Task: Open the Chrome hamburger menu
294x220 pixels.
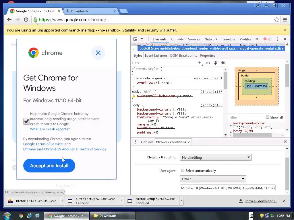Action: pyautogui.click(x=285, y=20)
